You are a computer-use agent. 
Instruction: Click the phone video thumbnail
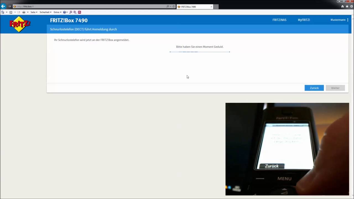tap(287, 149)
